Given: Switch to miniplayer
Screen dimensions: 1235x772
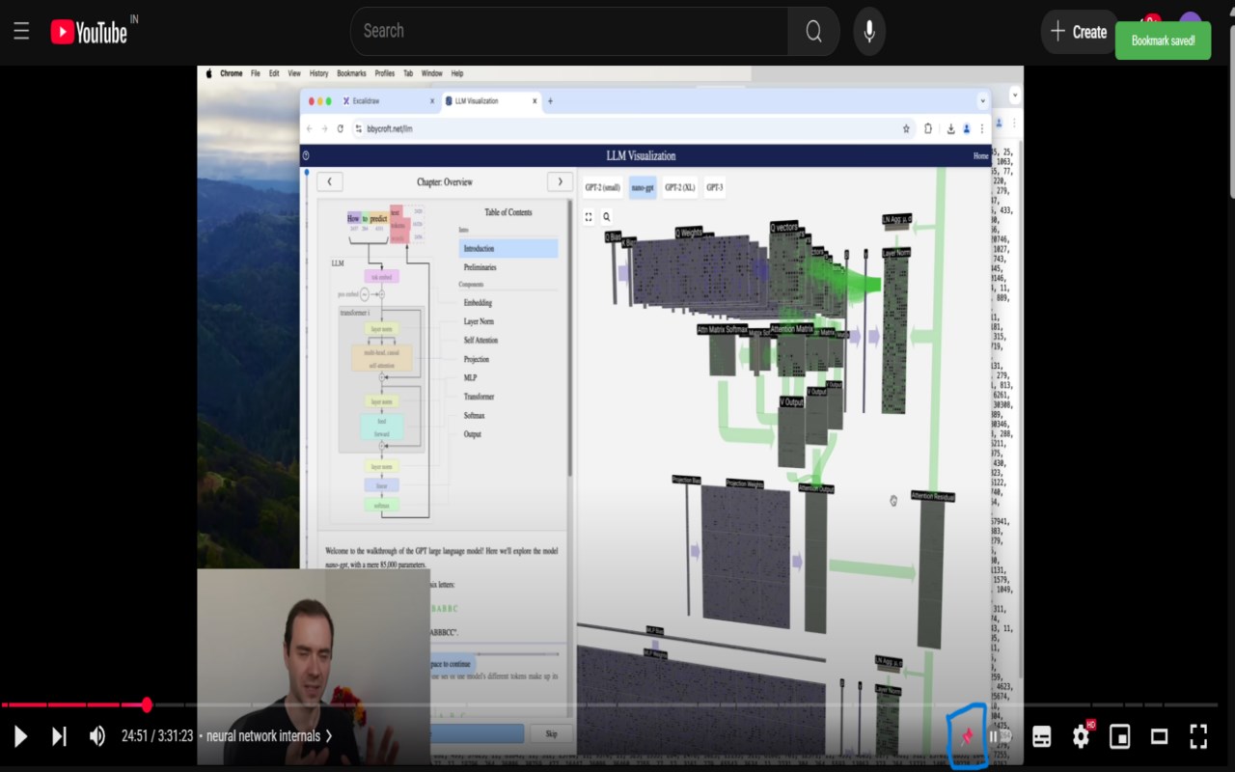Looking at the screenshot, I should pyautogui.click(x=1120, y=736).
